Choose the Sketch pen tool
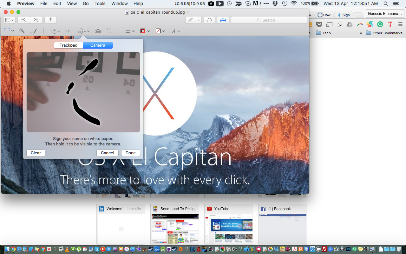This screenshot has height=254, width=406. (34, 31)
